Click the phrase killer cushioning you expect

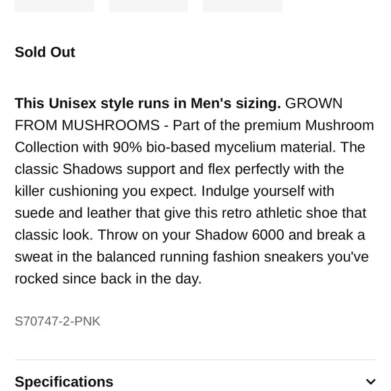106,191
